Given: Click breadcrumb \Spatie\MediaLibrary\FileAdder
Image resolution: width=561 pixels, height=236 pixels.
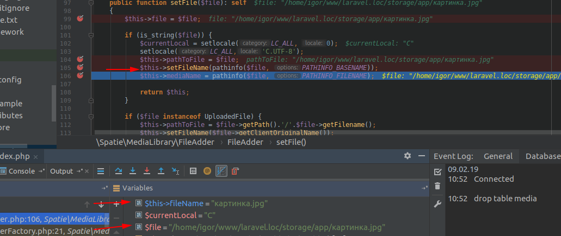Looking at the screenshot, I should pyautogui.click(x=155, y=142).
